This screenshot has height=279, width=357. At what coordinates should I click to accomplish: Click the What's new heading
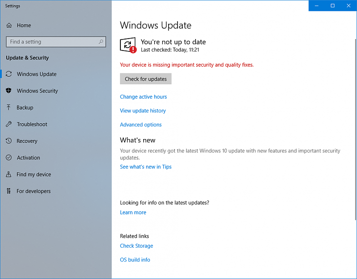coord(138,140)
